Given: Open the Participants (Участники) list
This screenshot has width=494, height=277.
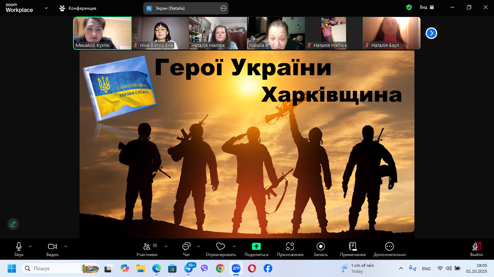Looking at the screenshot, I should (147, 247).
